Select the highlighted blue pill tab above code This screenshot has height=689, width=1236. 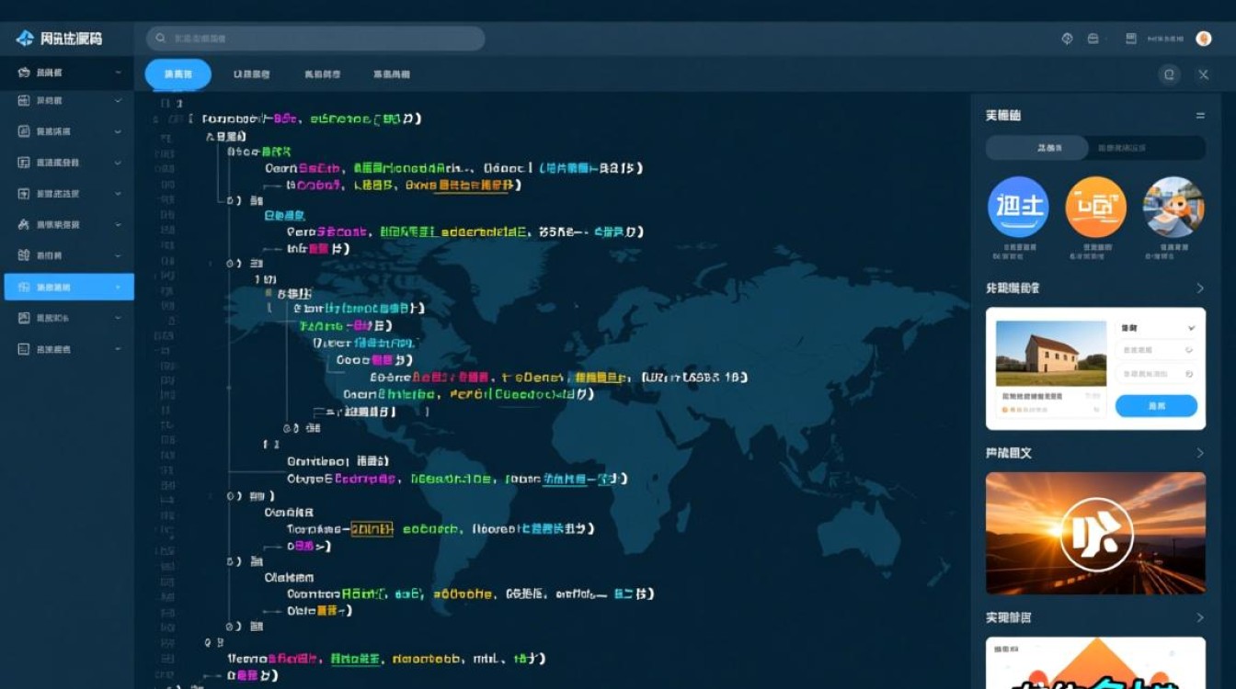pyautogui.click(x=177, y=74)
